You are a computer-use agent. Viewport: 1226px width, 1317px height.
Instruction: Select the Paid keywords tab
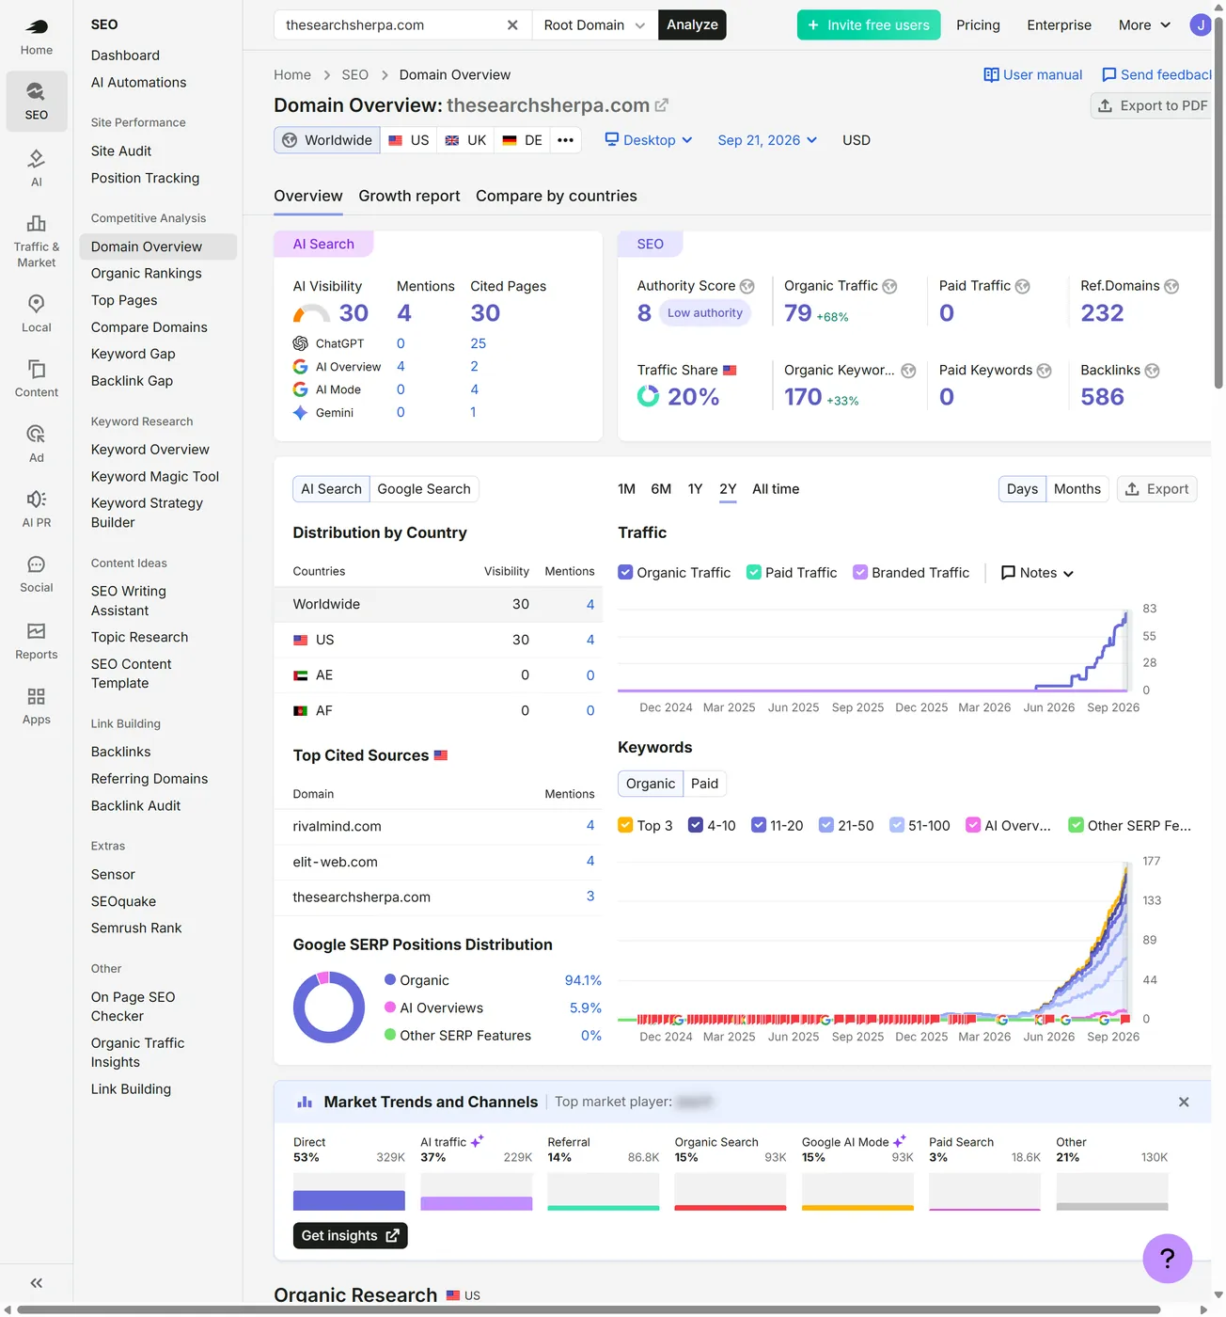[x=704, y=784]
